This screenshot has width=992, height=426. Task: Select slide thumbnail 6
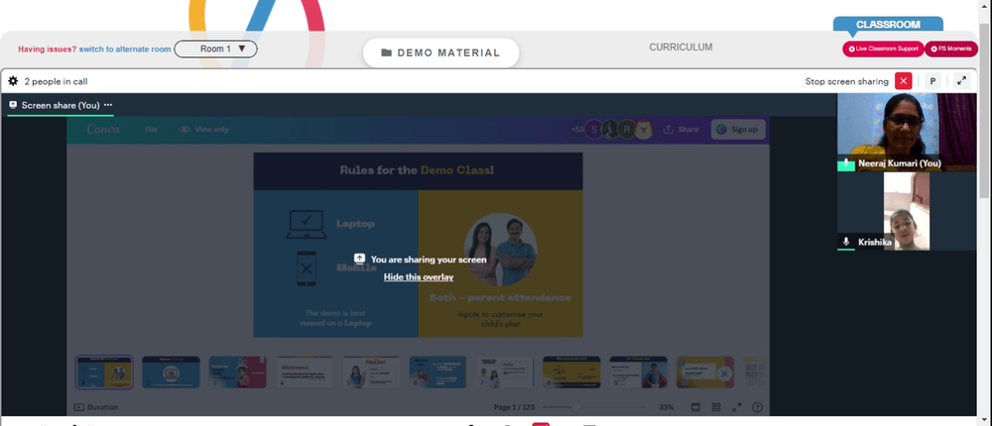[x=437, y=372]
